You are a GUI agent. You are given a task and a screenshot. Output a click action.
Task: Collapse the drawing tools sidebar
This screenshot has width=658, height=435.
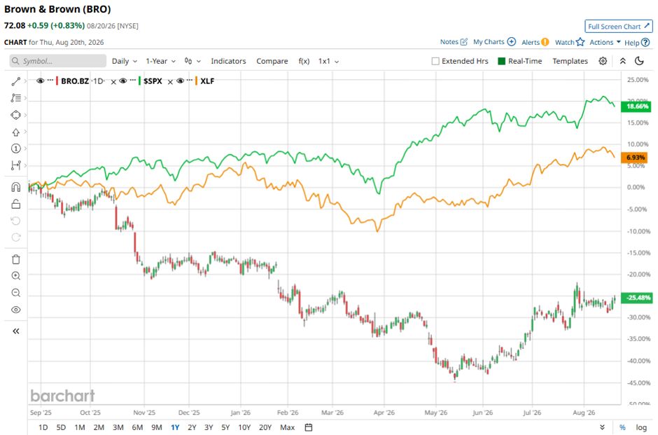(16, 331)
